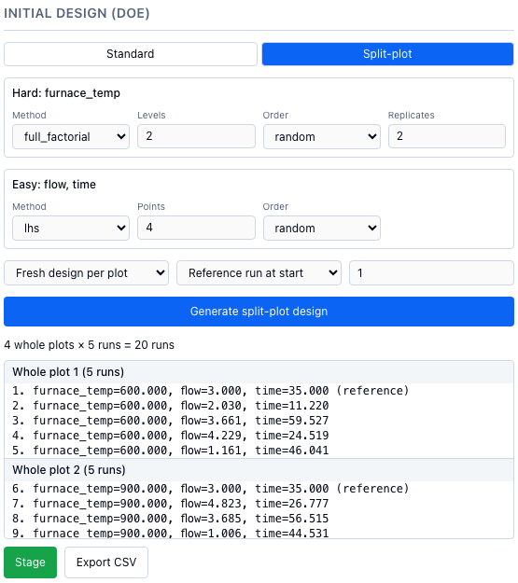This screenshot has height=583, width=518.
Task: Click the reference run count field
Action: pyautogui.click(x=431, y=273)
